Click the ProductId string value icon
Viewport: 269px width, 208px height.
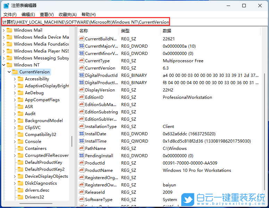click(x=82, y=163)
